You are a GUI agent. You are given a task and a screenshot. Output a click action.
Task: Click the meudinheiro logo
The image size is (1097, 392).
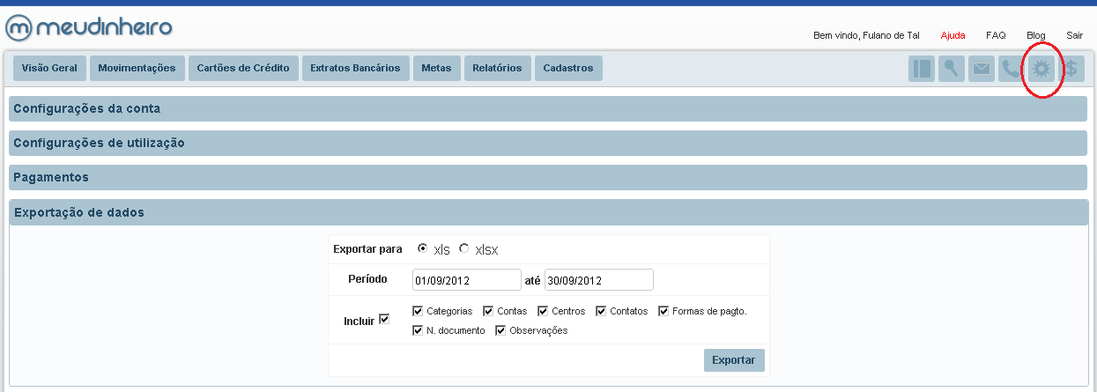click(x=89, y=27)
